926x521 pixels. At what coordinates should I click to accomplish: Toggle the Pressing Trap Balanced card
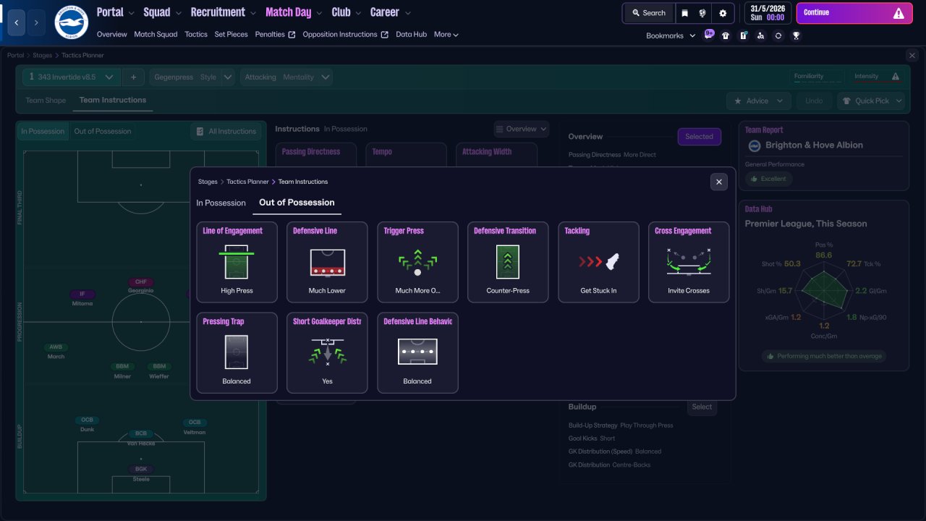(x=237, y=352)
